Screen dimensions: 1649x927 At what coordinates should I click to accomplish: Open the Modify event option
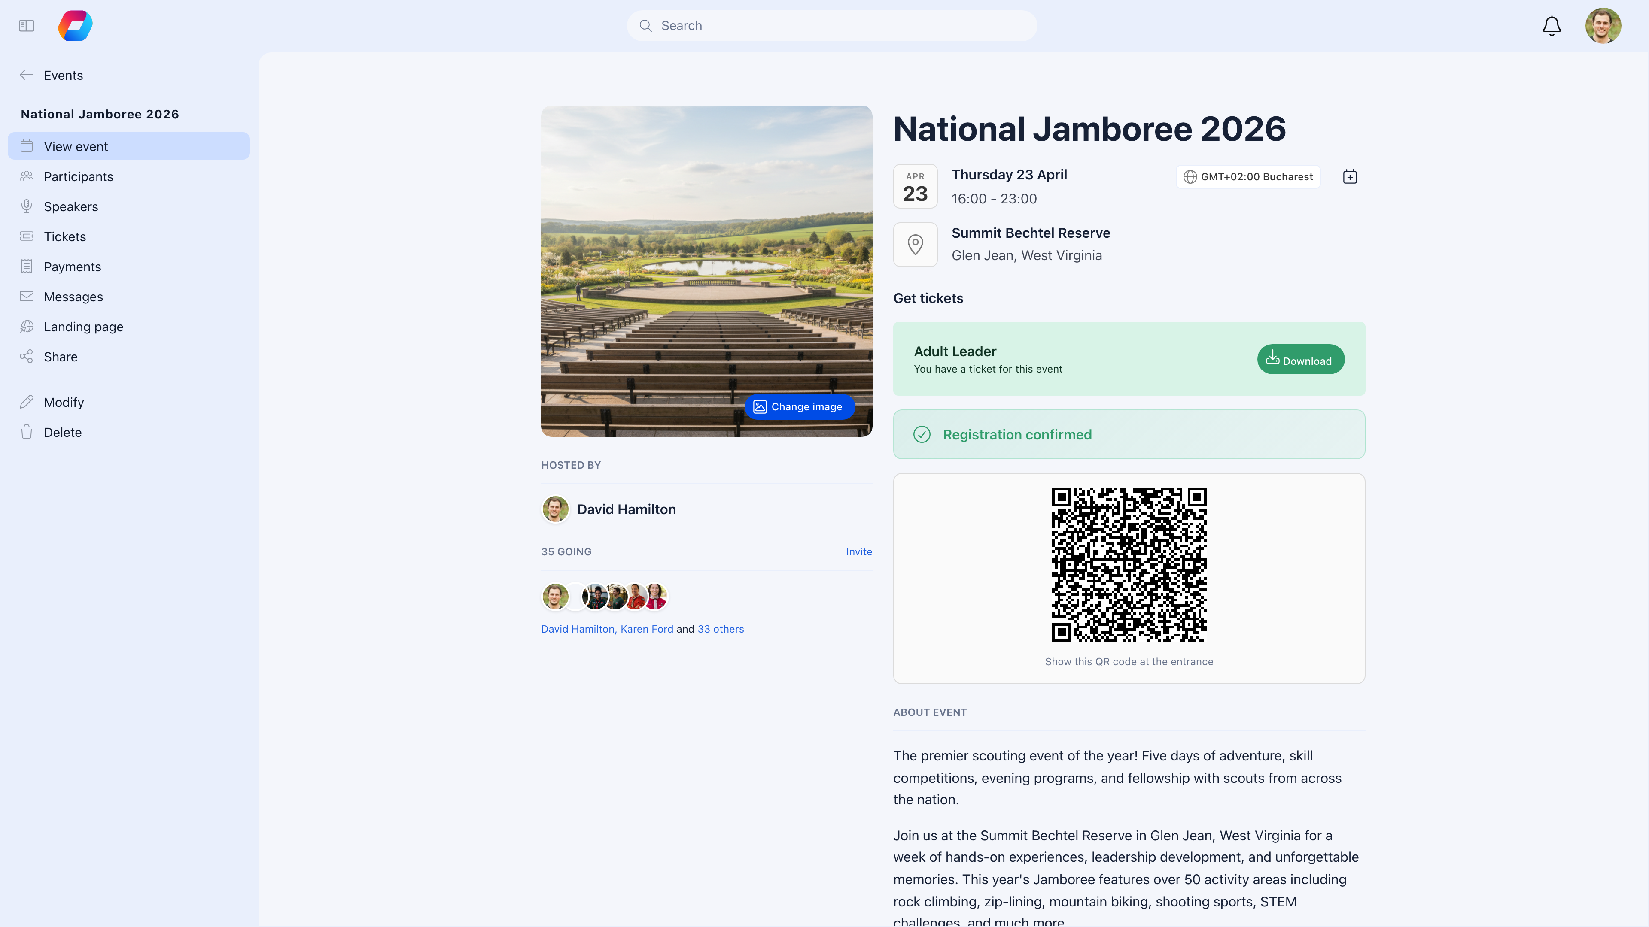click(64, 402)
